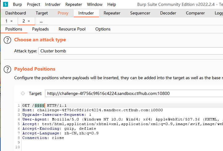This screenshot has height=151, width=223.
Task: Switch to the Repeater tool tab
Action: pos(112,13)
